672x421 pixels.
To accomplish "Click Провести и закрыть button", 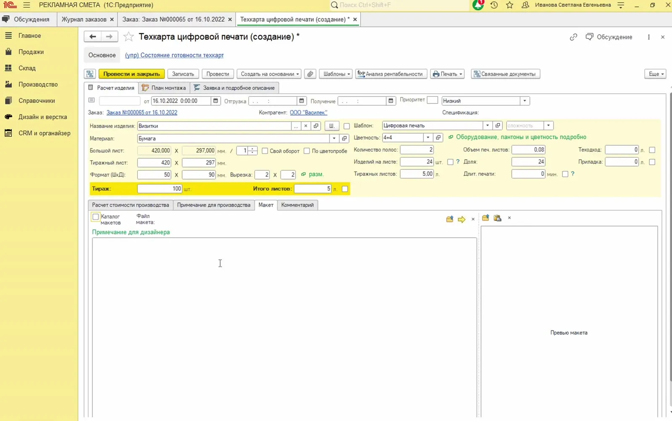I will pyautogui.click(x=131, y=74).
